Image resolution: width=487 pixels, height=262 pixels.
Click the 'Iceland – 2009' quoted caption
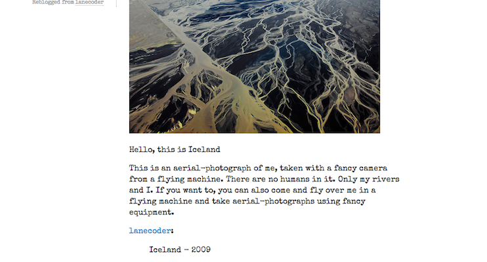[x=180, y=250]
